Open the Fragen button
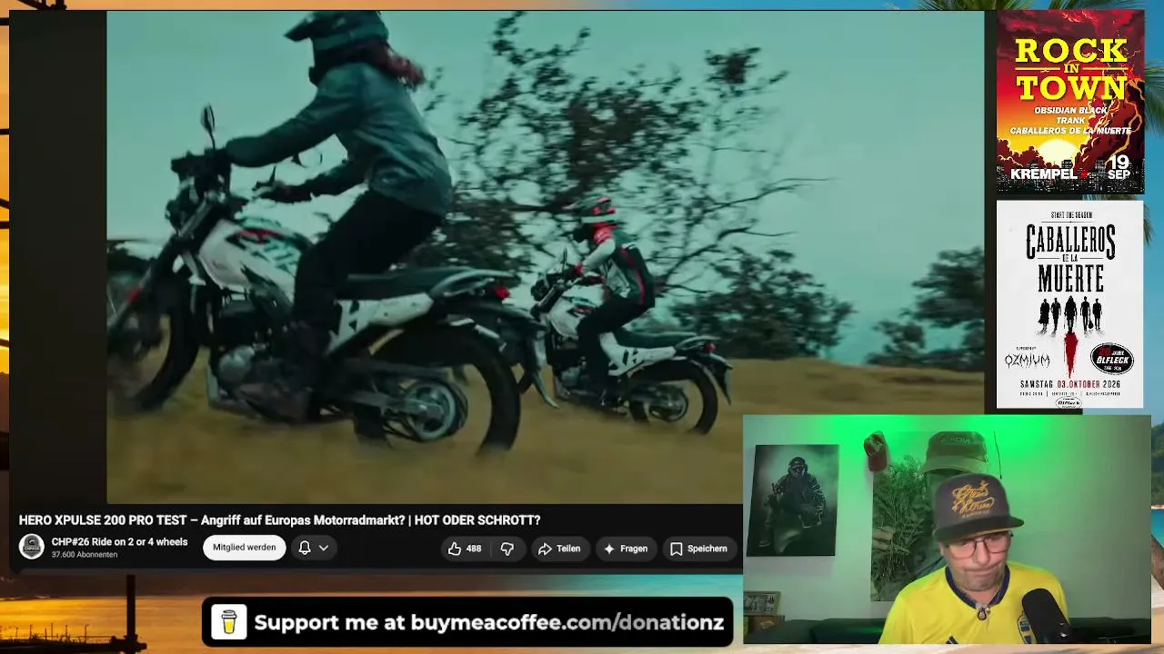Viewport: 1164px width, 654px height. click(625, 549)
